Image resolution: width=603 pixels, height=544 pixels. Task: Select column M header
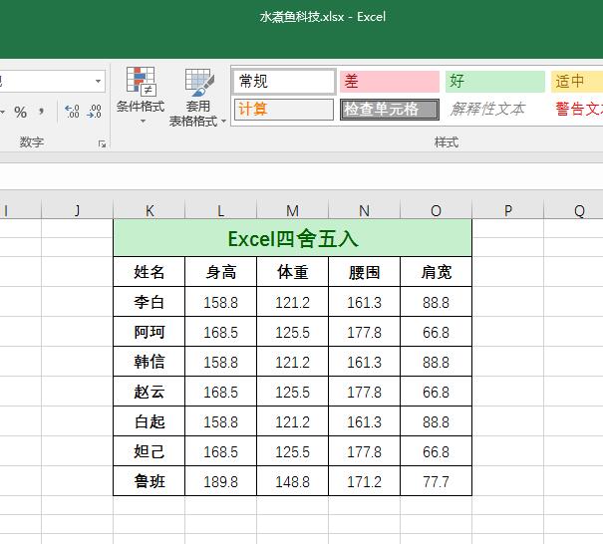(292, 210)
